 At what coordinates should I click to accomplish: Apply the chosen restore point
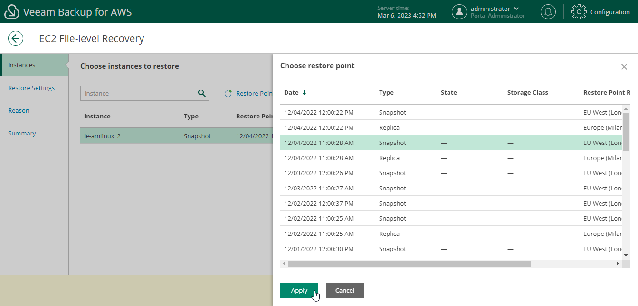299,290
